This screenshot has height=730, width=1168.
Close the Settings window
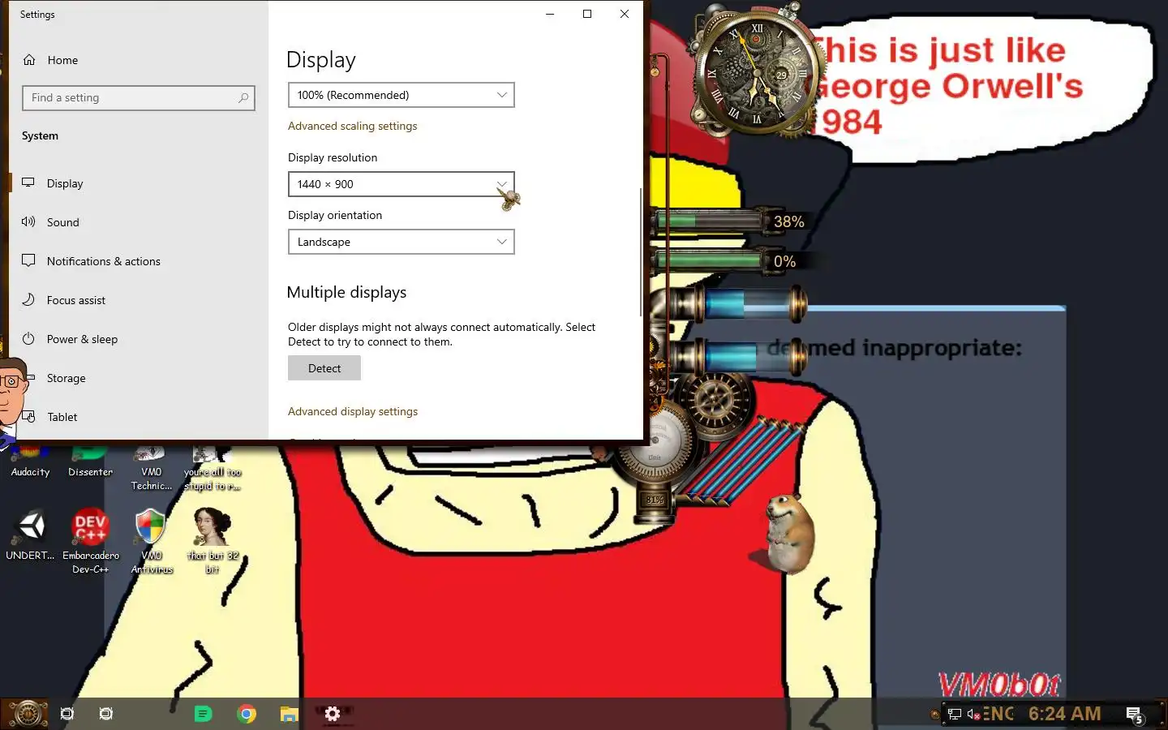[625, 14]
